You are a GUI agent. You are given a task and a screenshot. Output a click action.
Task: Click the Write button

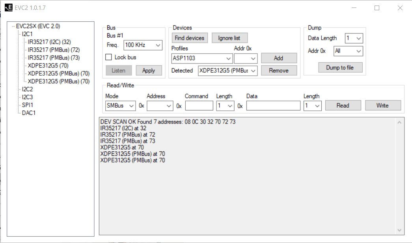click(x=383, y=105)
